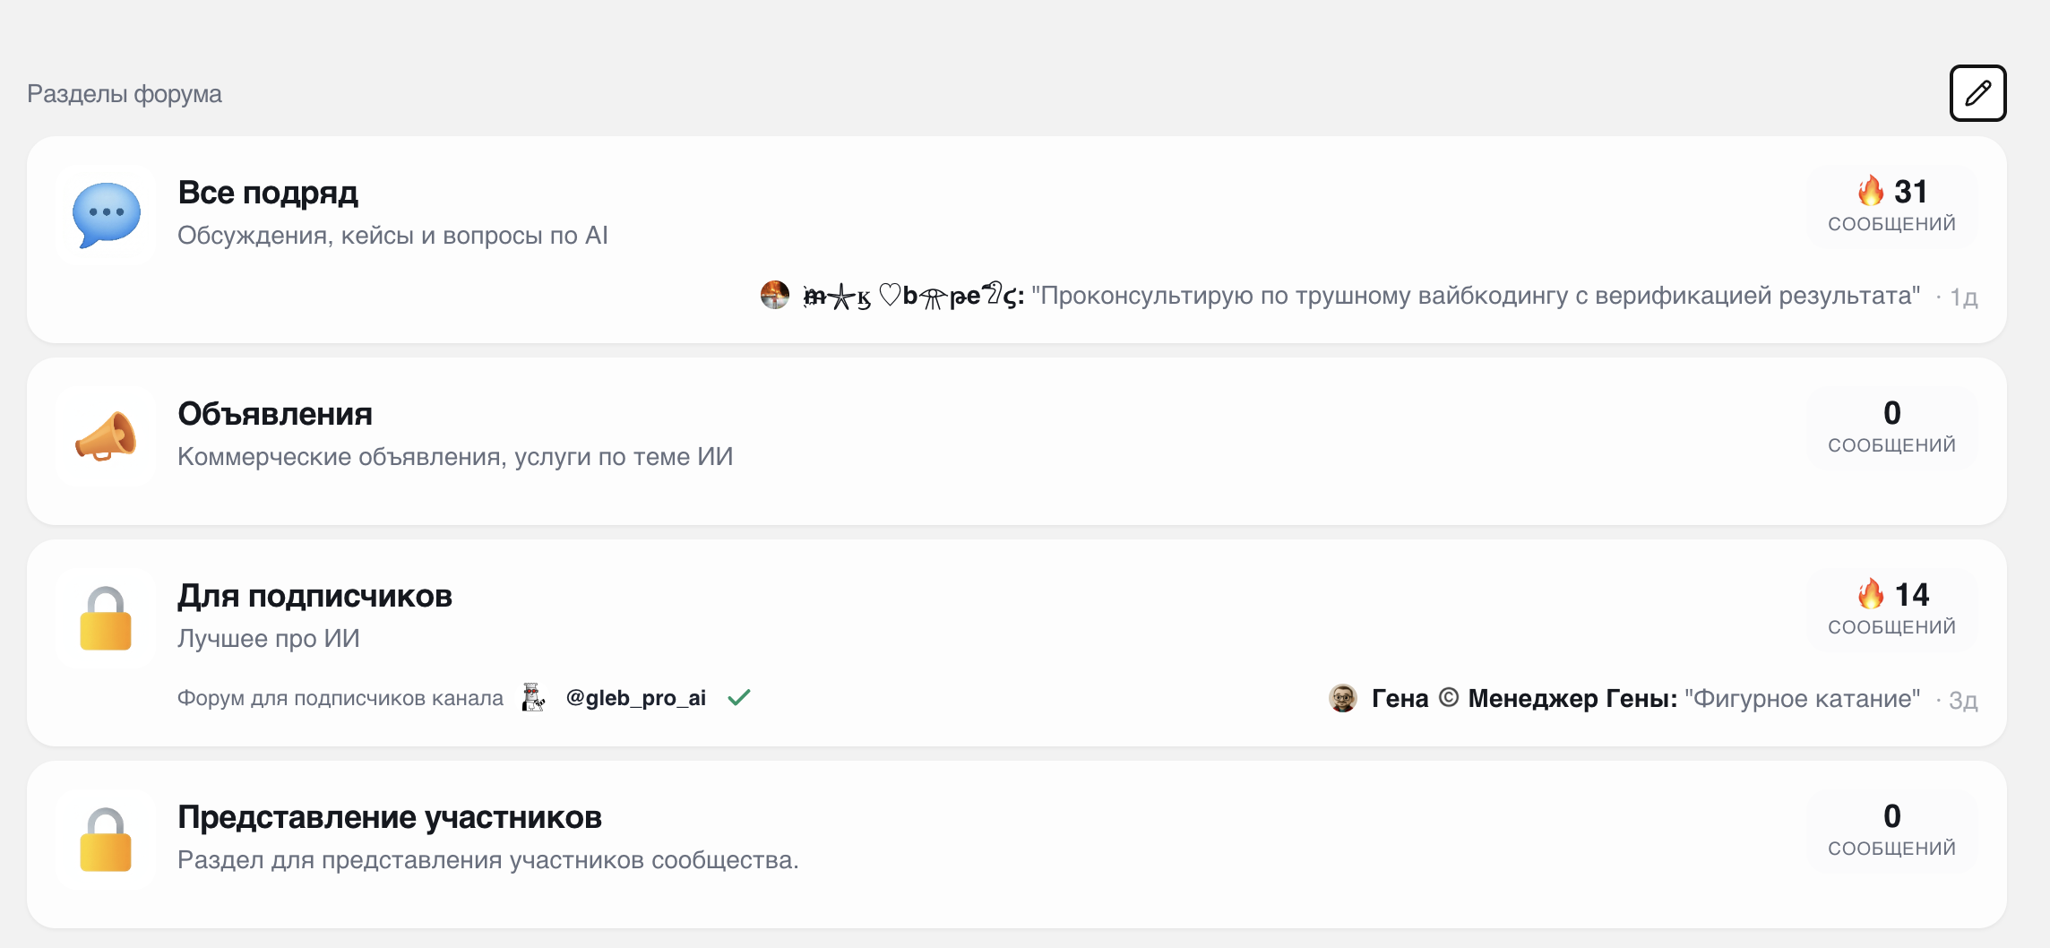The height and width of the screenshot is (948, 2050).
Task: Click the fire emoji next to 31 сообщений
Action: 1869,191
